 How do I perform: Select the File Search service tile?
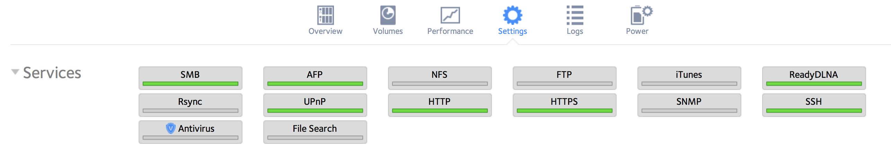point(315,132)
